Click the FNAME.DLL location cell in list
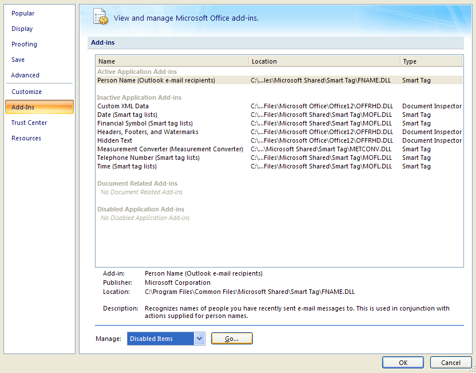 (320, 80)
